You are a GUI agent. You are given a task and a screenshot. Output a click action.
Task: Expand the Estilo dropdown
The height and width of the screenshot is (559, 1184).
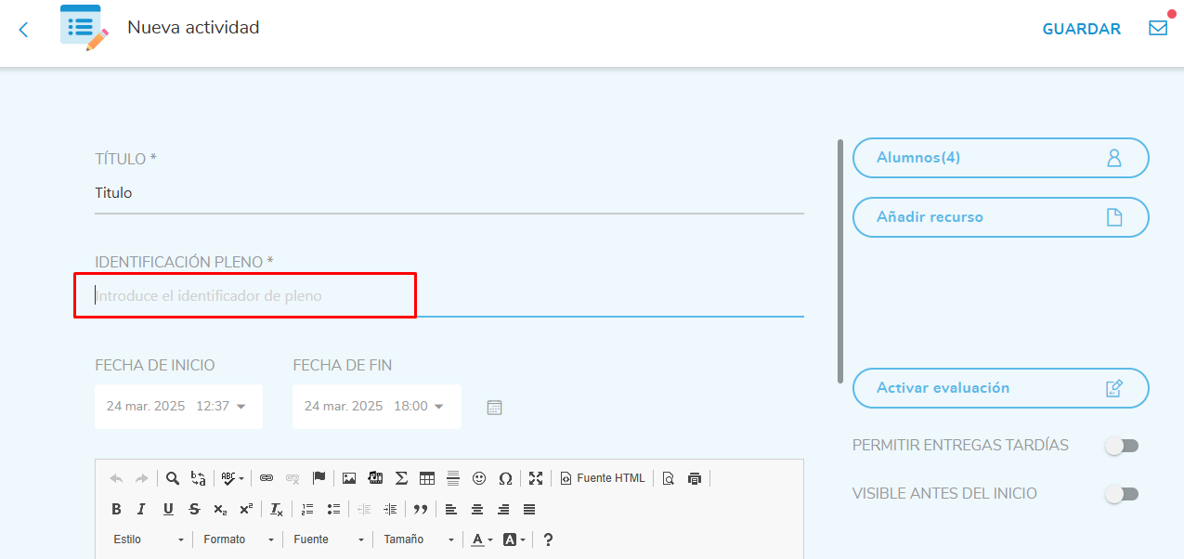pos(149,539)
